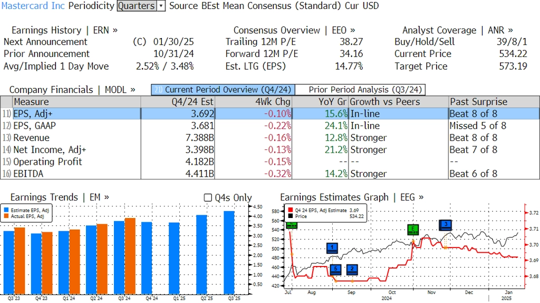This screenshot has height=303, width=540.
Task: Click the Q4/24 Est column header
Action: click(x=178, y=102)
